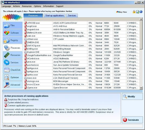
Task: Select the avguard.exe process name
Action: click(x=33, y=29)
